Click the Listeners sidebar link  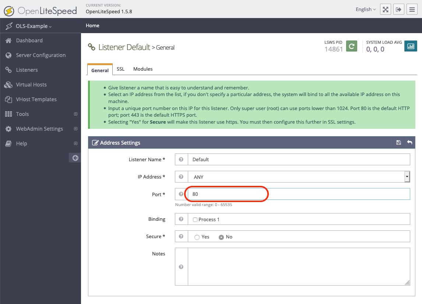coord(27,70)
